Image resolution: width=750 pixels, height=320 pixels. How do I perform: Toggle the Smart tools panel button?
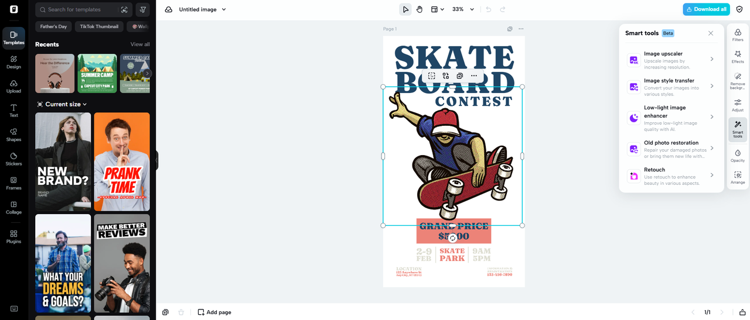pyautogui.click(x=738, y=129)
